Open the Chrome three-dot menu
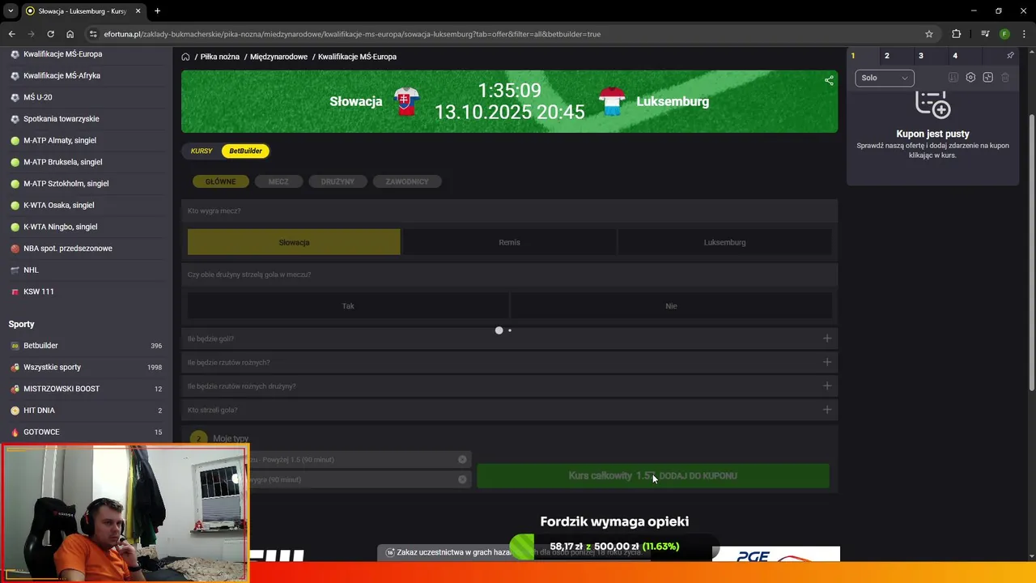1036x583 pixels. click(1024, 34)
